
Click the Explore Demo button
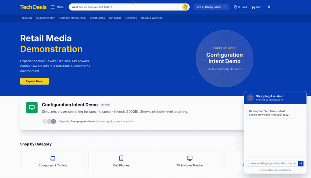click(x=35, y=81)
